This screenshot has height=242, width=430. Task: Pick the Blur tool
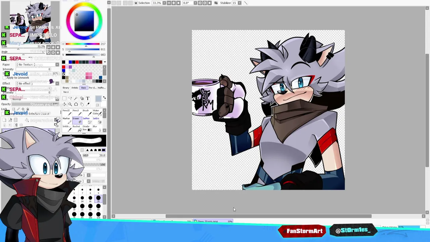click(97, 128)
